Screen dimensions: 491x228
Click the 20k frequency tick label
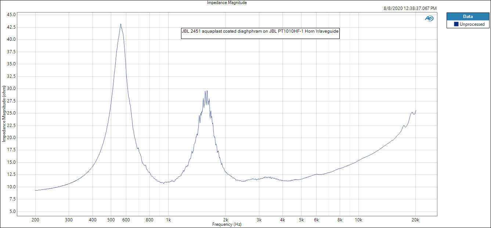point(415,220)
